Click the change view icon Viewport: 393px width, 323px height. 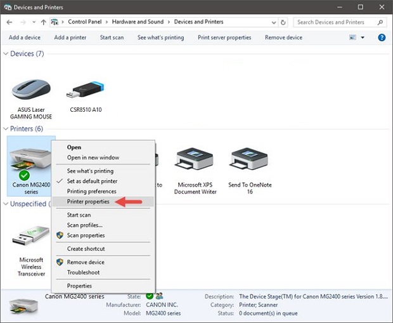tap(352, 37)
